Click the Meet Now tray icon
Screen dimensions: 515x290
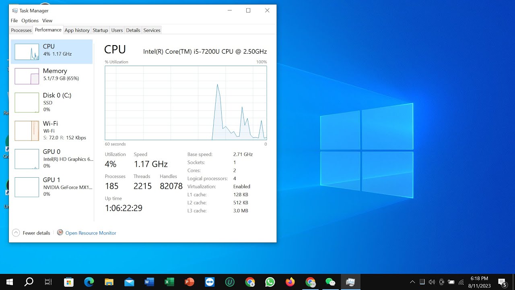click(442, 282)
